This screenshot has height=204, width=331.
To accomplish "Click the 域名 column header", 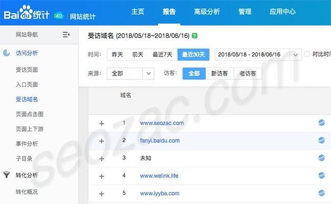I will (126, 95).
